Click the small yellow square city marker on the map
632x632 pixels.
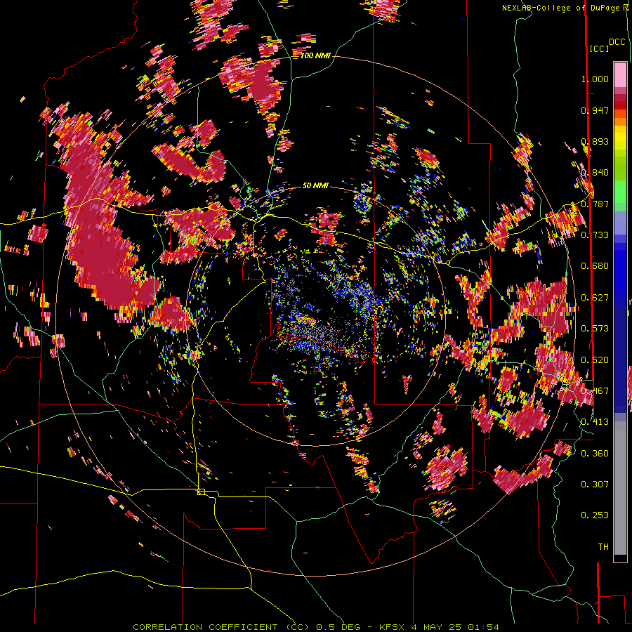coord(201,492)
